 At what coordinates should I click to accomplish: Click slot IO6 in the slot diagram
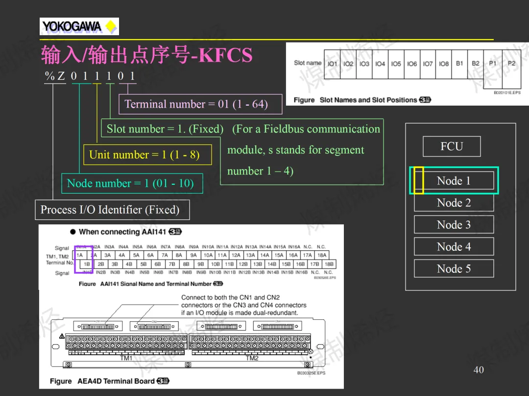(x=411, y=64)
